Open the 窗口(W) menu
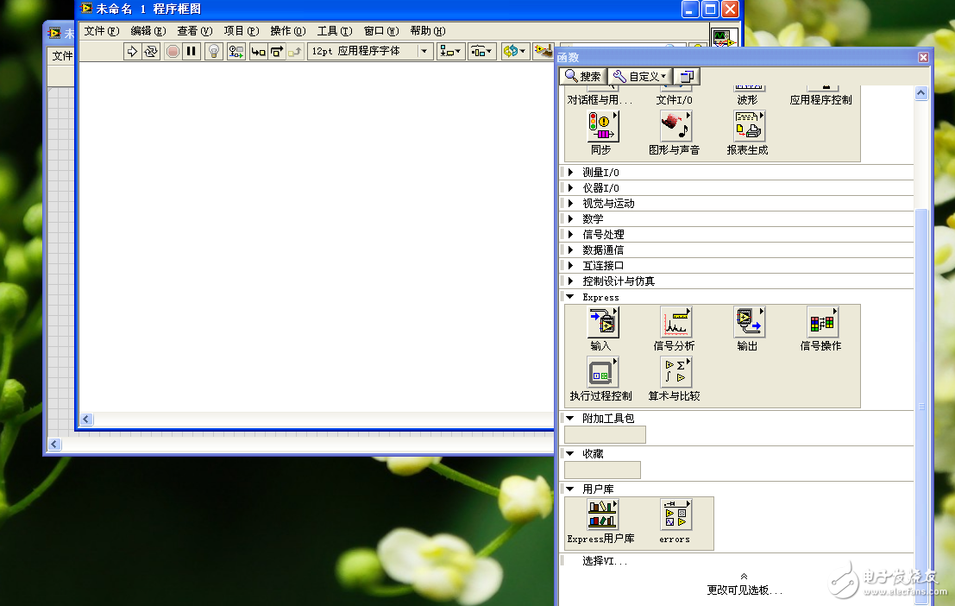 (381, 31)
